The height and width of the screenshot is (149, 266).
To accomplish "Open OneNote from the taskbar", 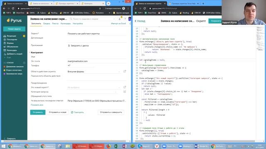I will pyautogui.click(x=124, y=146).
